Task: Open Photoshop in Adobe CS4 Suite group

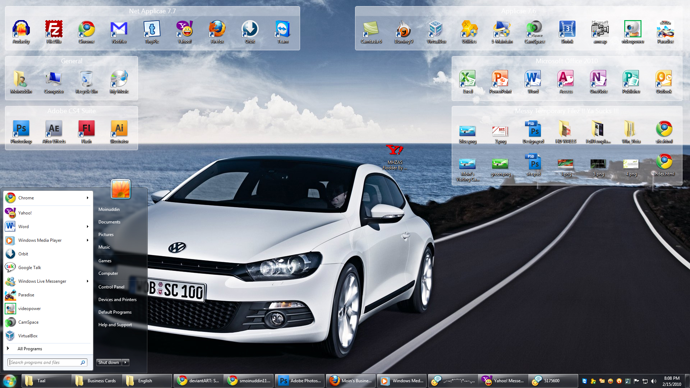Action: click(21, 132)
